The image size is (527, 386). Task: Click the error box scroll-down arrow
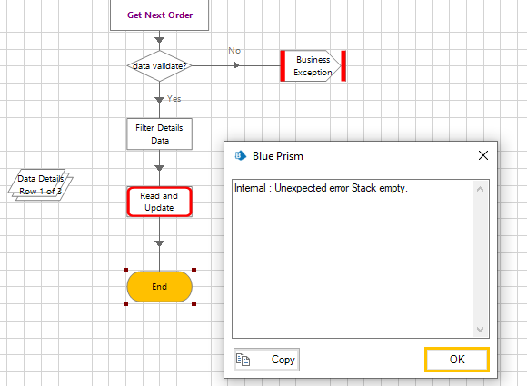click(x=481, y=329)
